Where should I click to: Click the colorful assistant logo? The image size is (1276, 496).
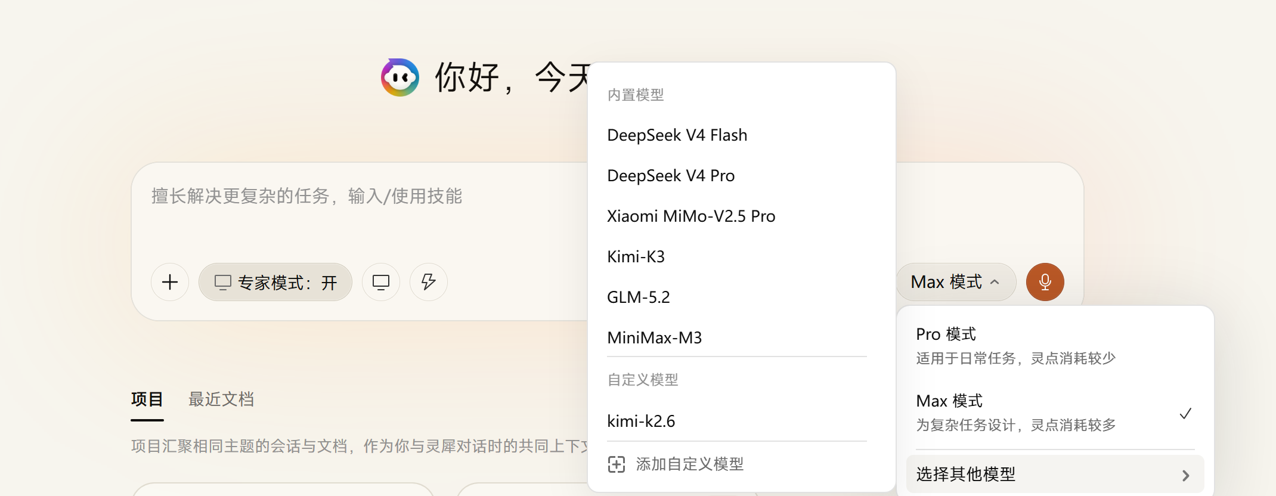[400, 77]
